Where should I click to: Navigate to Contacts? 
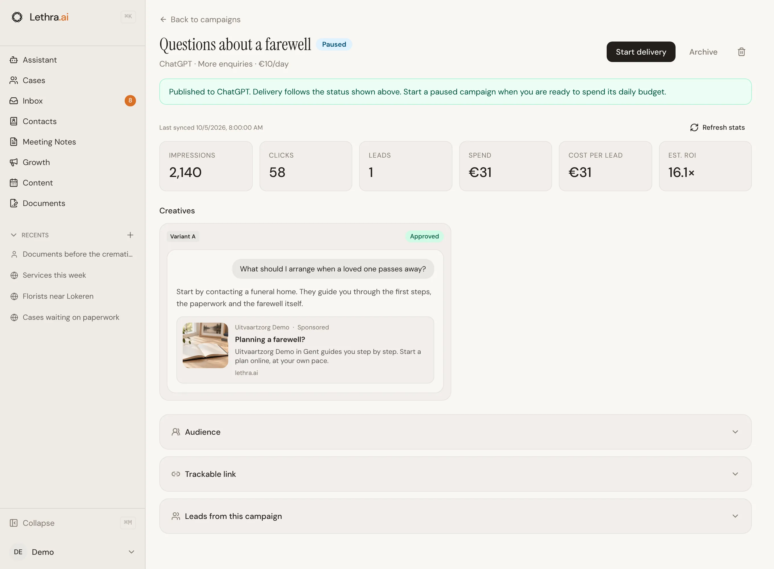click(72, 121)
